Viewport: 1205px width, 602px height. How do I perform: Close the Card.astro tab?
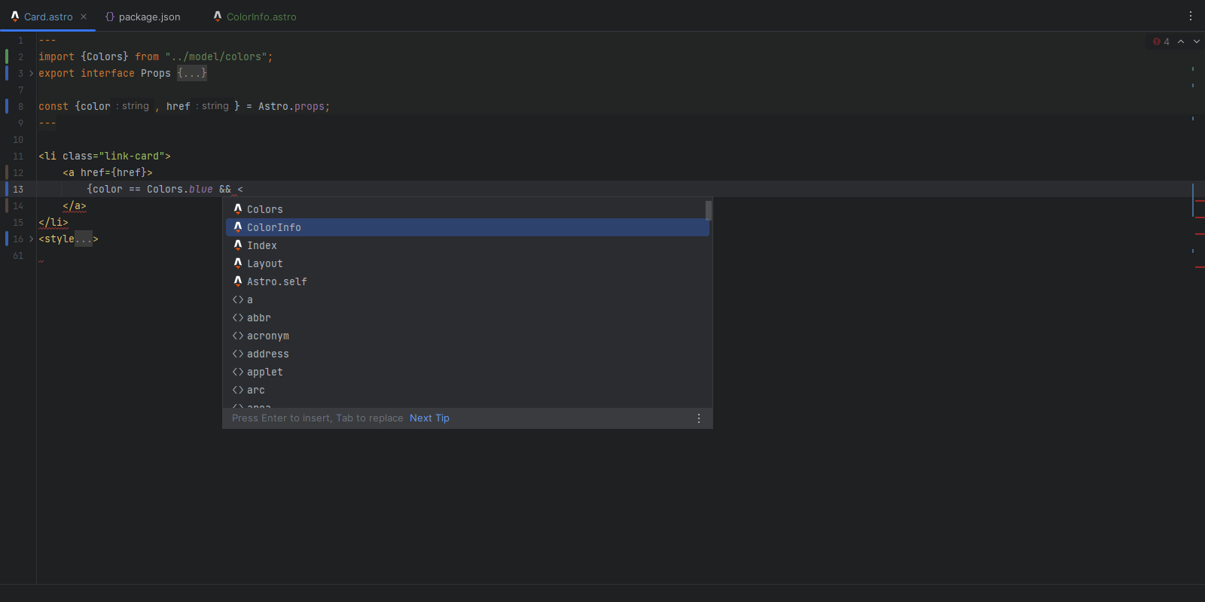point(84,17)
